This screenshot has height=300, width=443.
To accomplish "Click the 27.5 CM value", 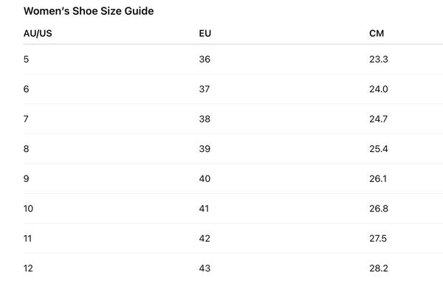I will pyautogui.click(x=378, y=239).
